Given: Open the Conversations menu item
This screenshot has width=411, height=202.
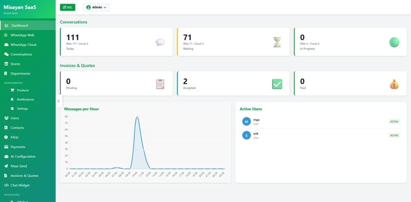Looking at the screenshot, I should click(21, 54).
